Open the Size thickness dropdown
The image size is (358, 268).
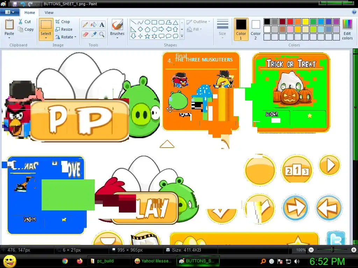[x=222, y=29]
